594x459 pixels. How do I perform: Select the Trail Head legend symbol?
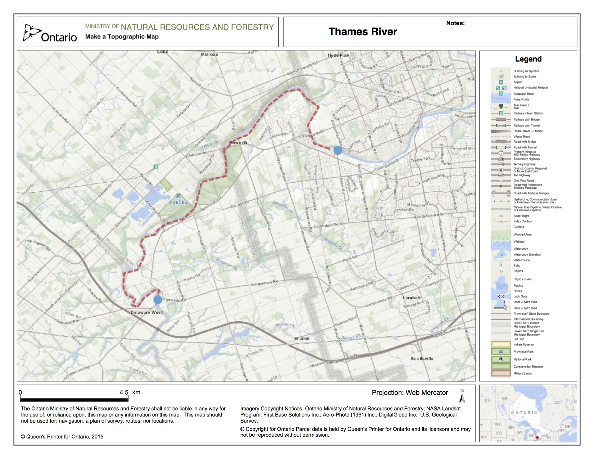501,107
